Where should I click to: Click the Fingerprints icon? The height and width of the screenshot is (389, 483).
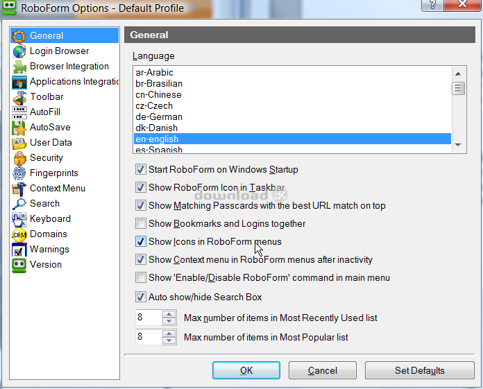coord(19,173)
